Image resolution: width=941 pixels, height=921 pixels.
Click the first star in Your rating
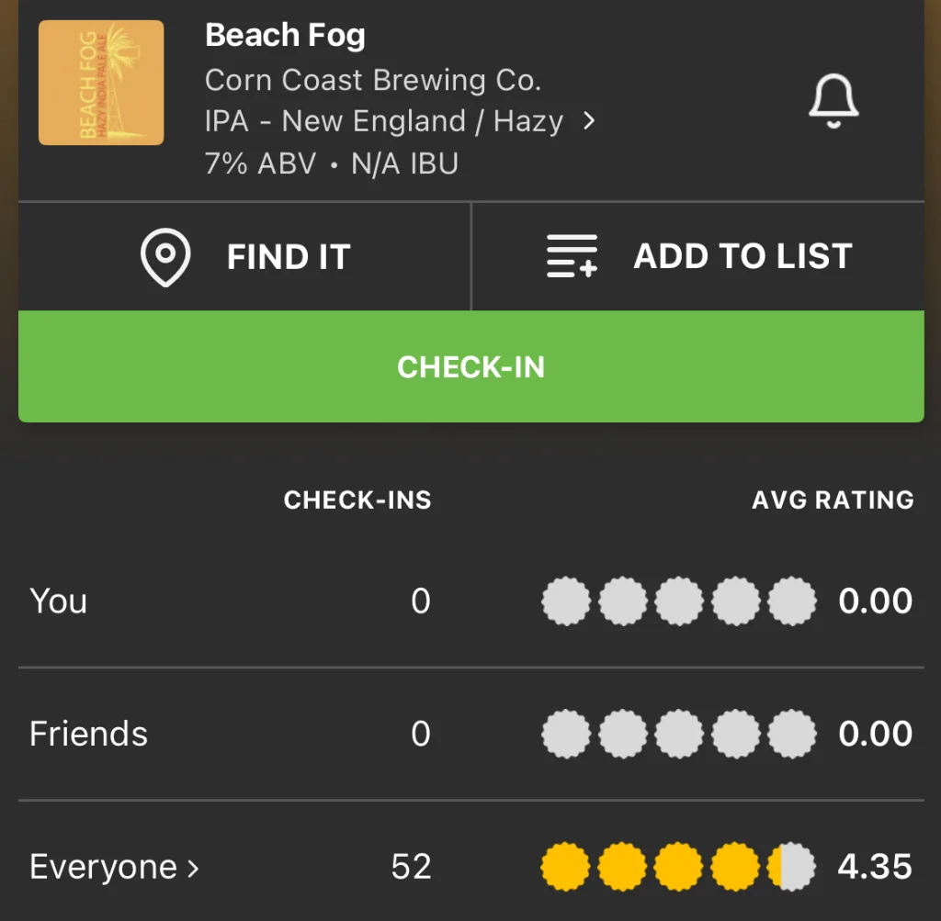coord(565,601)
